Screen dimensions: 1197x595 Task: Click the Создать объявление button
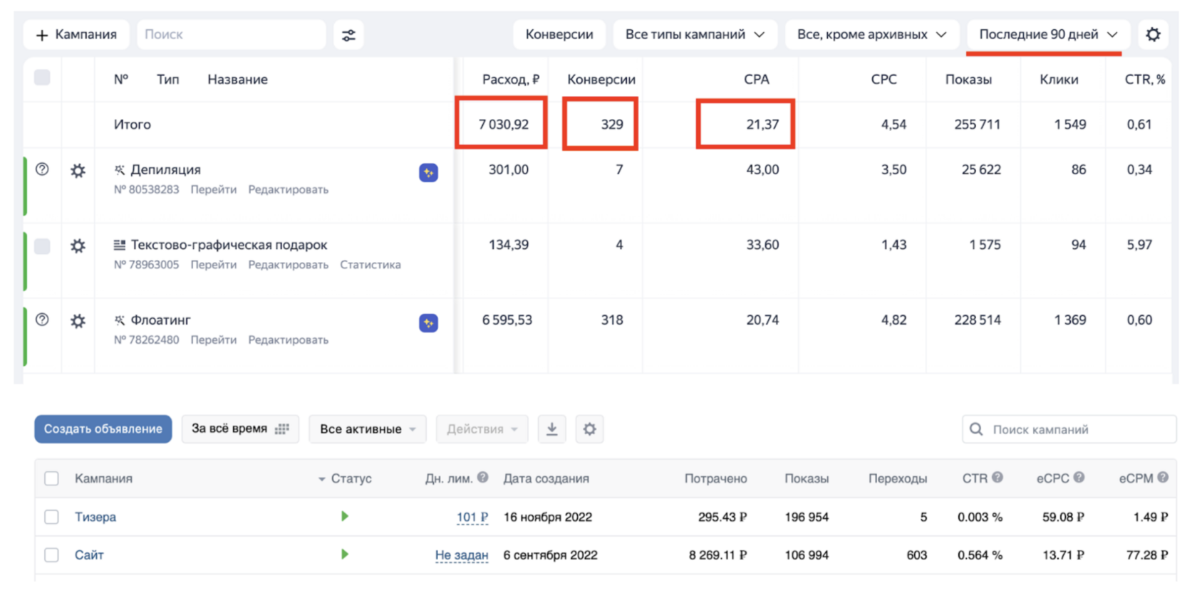[x=103, y=429]
